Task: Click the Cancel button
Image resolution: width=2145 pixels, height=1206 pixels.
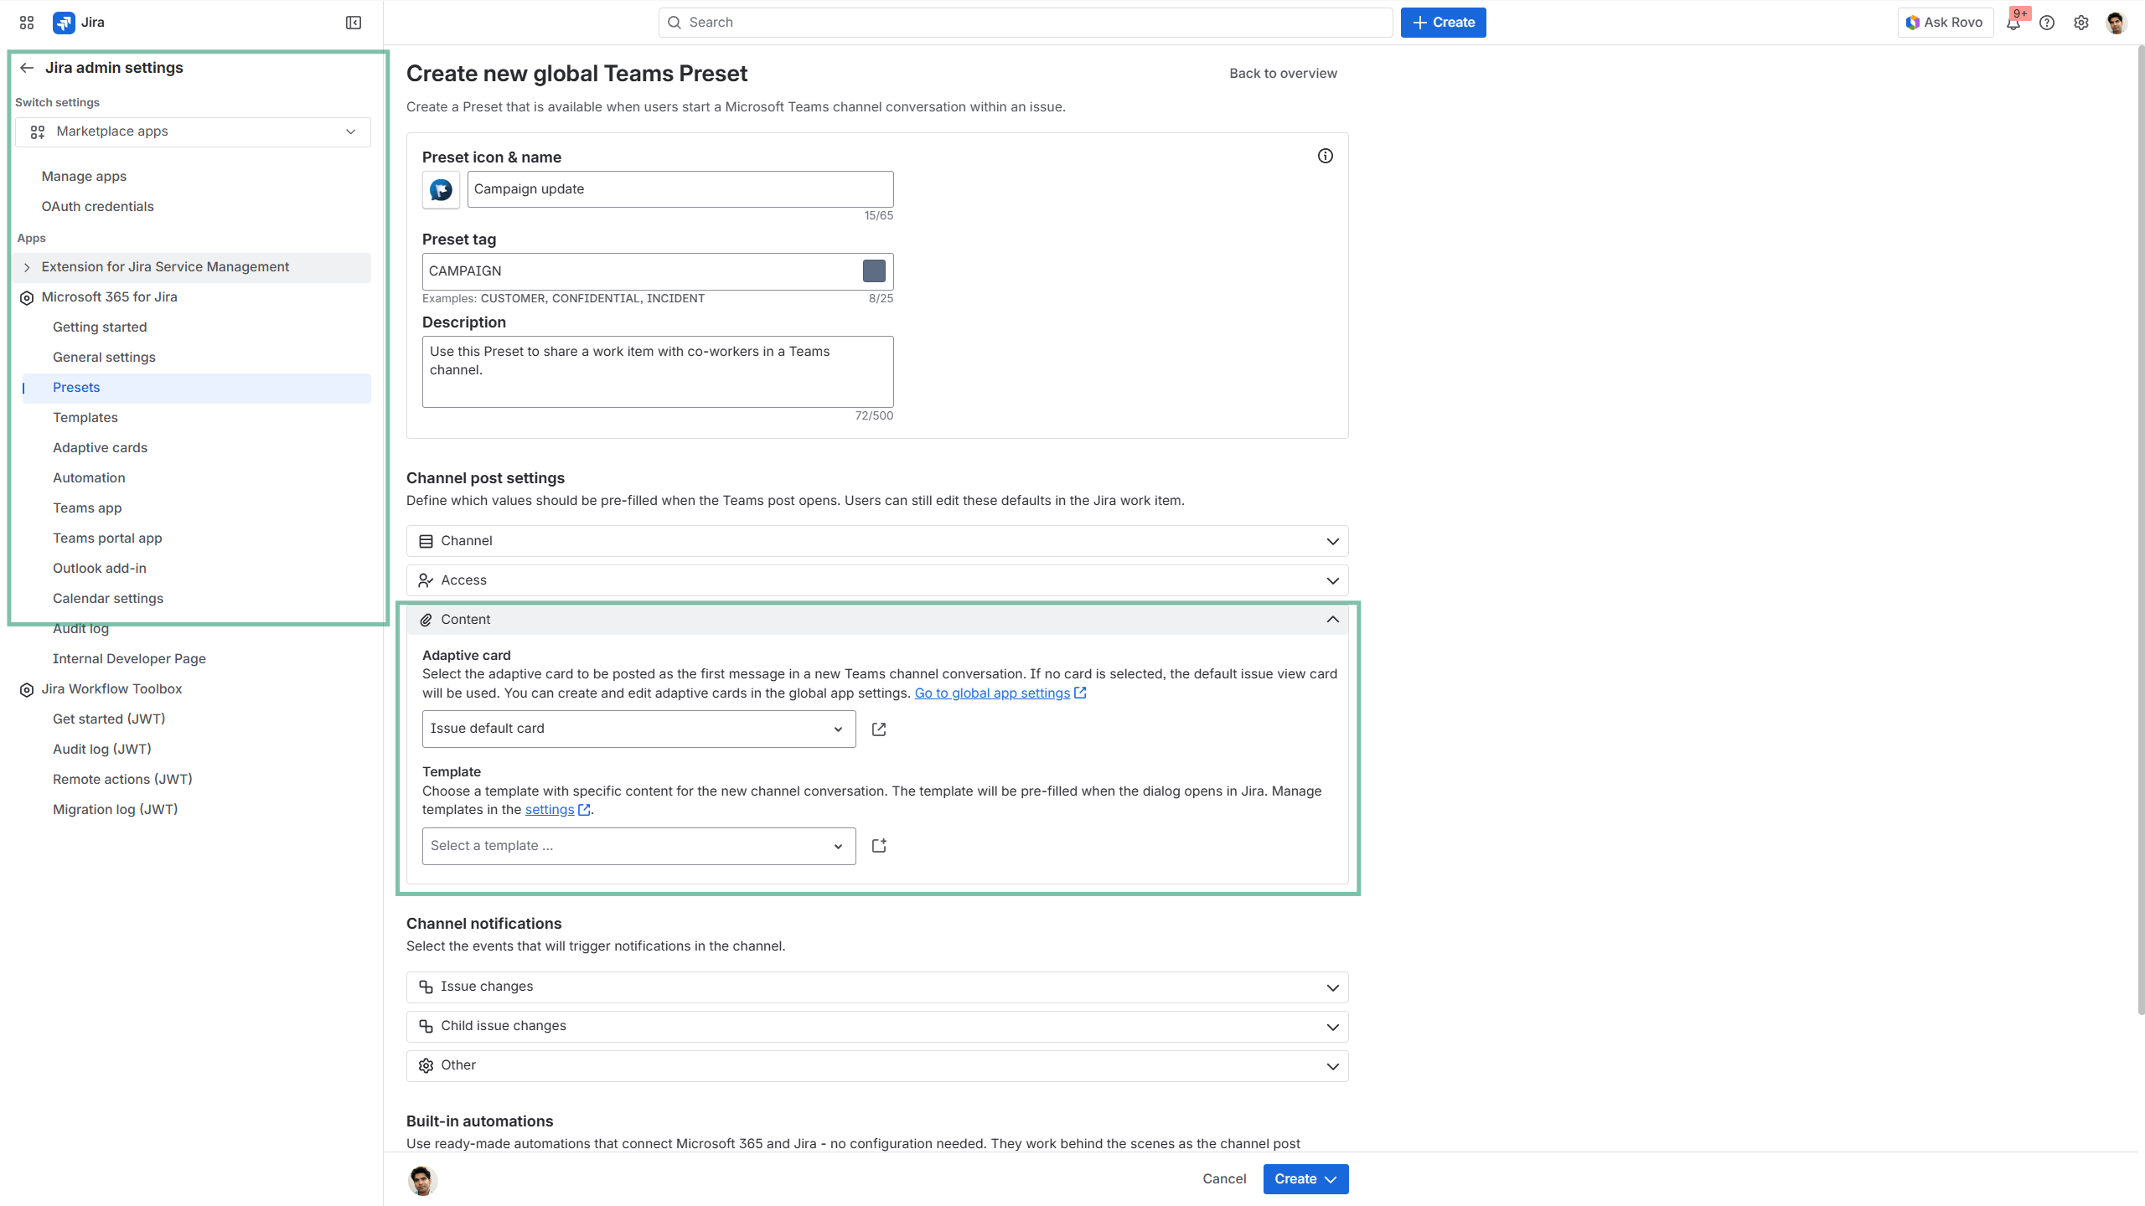Action: click(x=1224, y=1179)
